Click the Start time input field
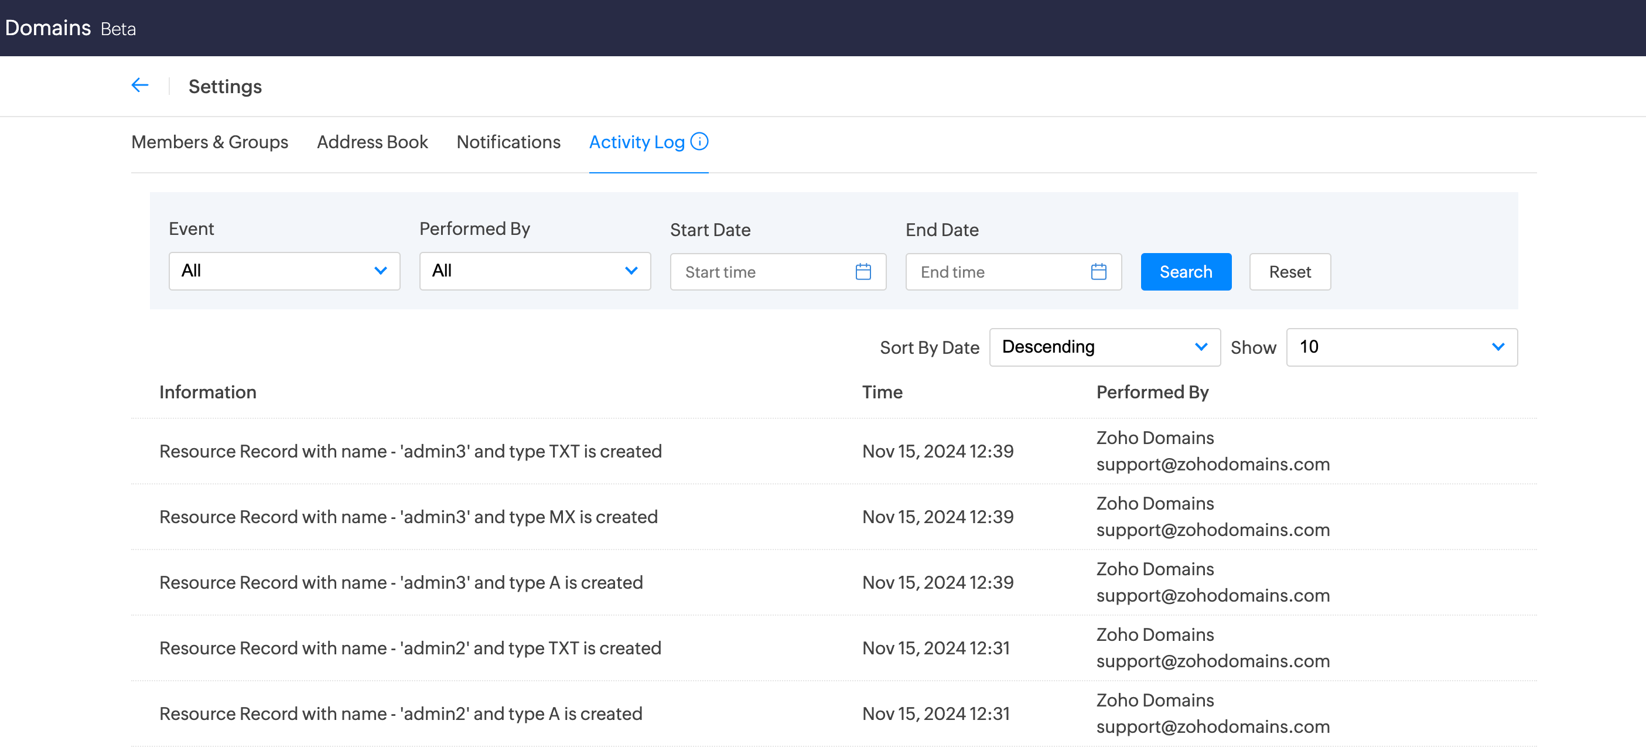 [778, 272]
